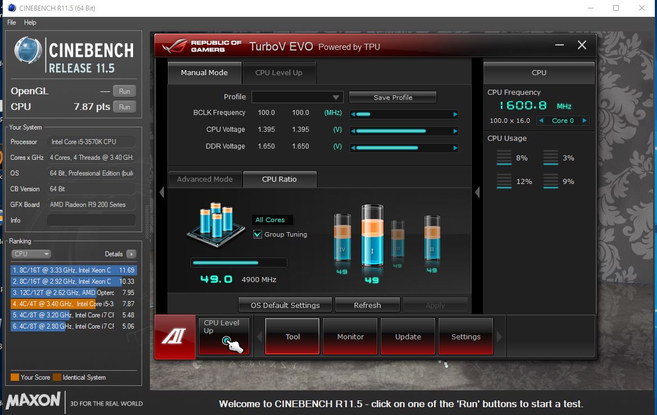Screen dimensions: 657x415
Task: Select ranking row 4C/4T @ 3.40 GHz
Action: [x=74, y=304]
